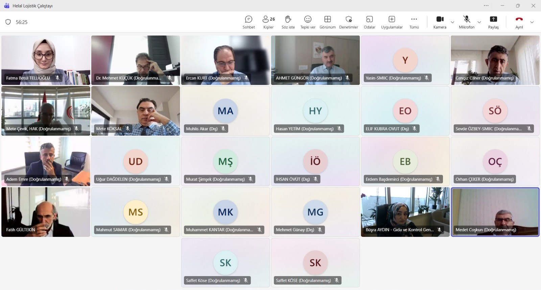
Task: Open the Tümü more options menu
Action: coord(414,22)
